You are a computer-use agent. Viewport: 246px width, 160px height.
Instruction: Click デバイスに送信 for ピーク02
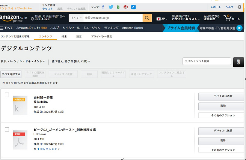[x=221, y=131]
